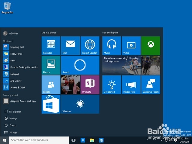The height and width of the screenshot is (144, 192).
Task: Open the Calendar tile
Action: [51, 46]
